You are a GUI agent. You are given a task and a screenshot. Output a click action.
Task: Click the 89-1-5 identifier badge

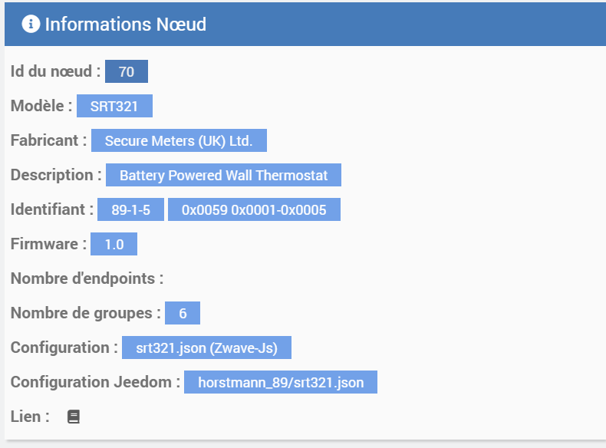point(130,209)
